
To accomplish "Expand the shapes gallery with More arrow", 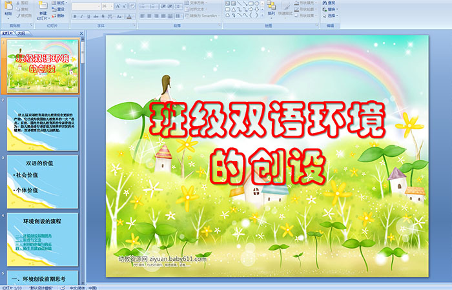I will tap(262, 15).
